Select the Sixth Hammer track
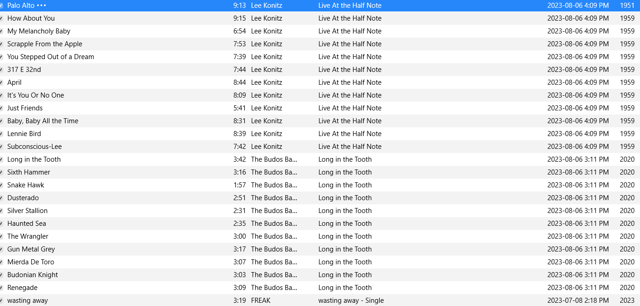 (28, 172)
